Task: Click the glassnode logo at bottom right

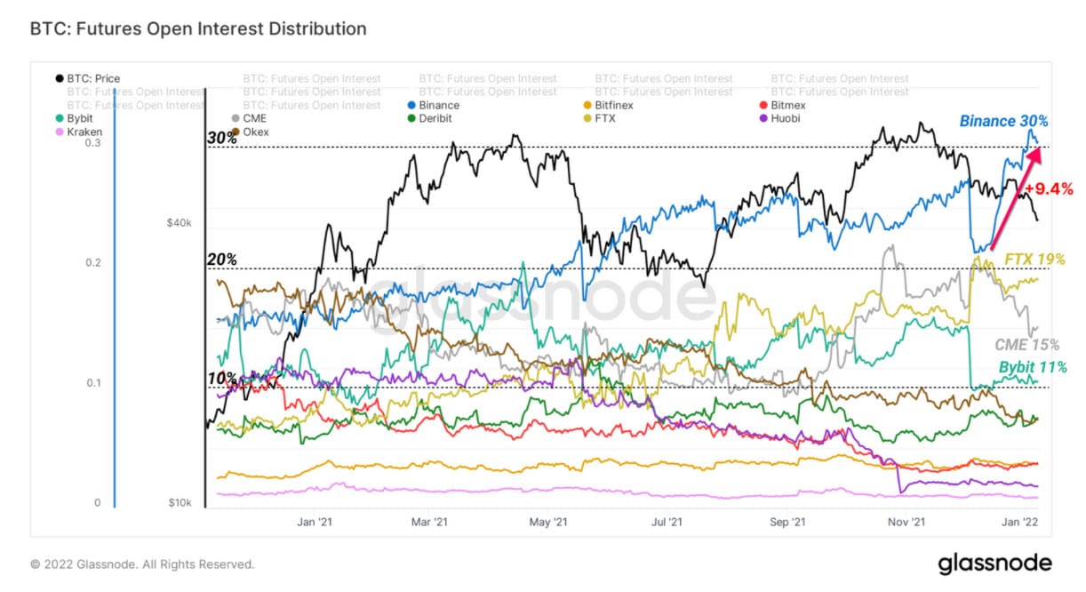Action: point(994,564)
